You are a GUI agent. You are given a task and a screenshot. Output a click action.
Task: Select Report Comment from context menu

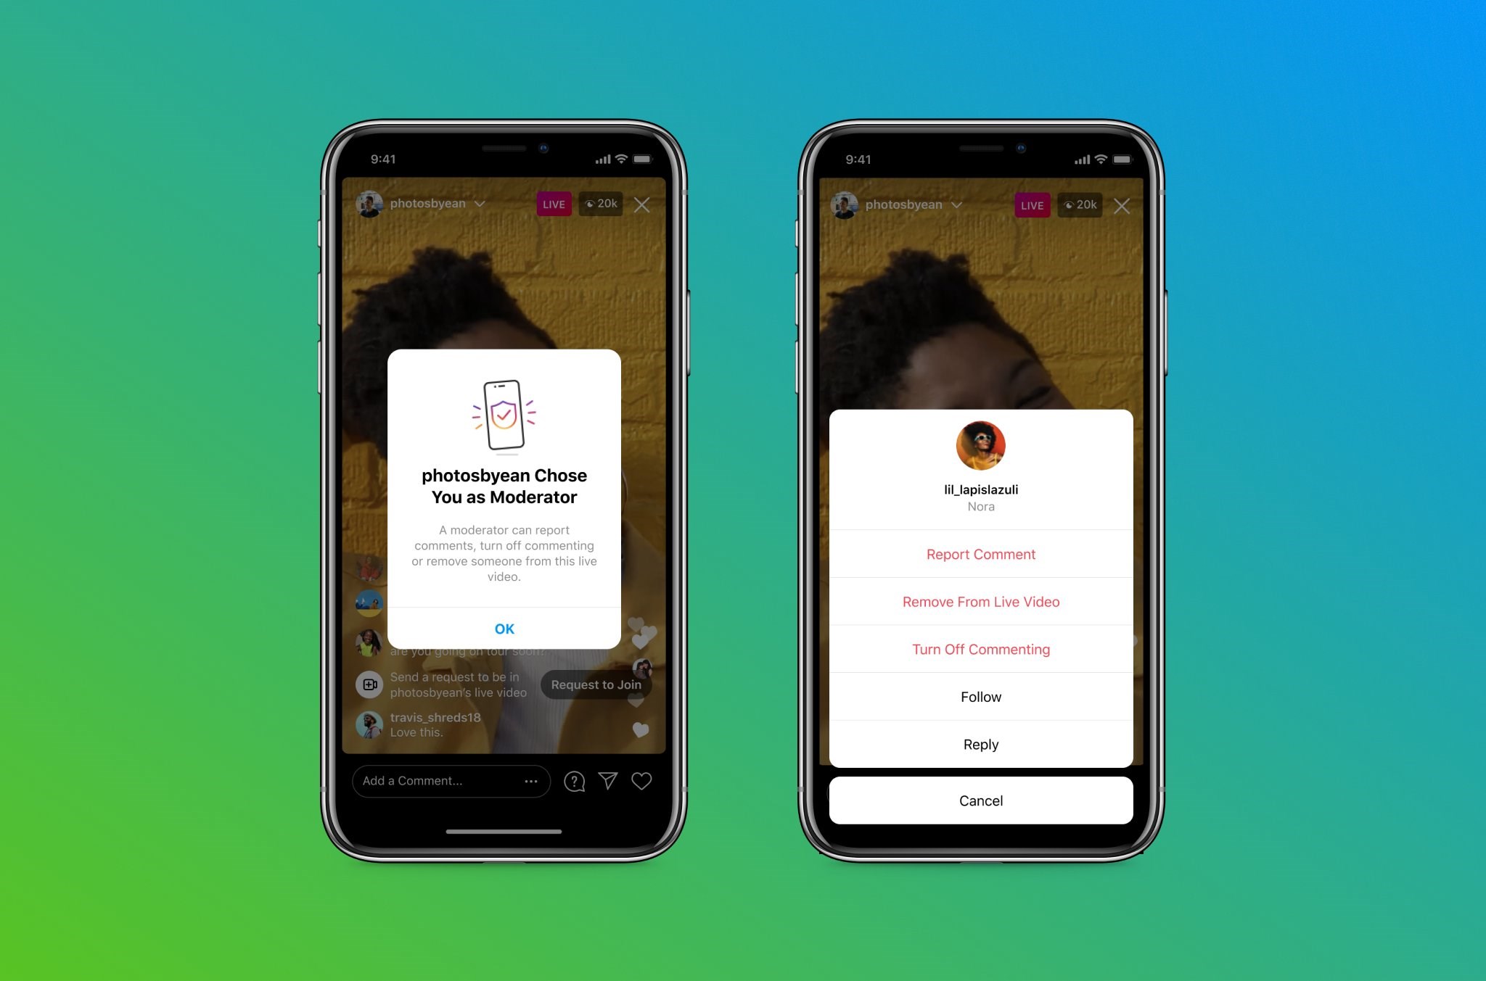(x=978, y=553)
